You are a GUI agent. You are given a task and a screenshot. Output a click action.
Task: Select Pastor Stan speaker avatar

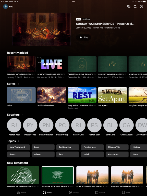pyautogui.click(x=94, y=125)
